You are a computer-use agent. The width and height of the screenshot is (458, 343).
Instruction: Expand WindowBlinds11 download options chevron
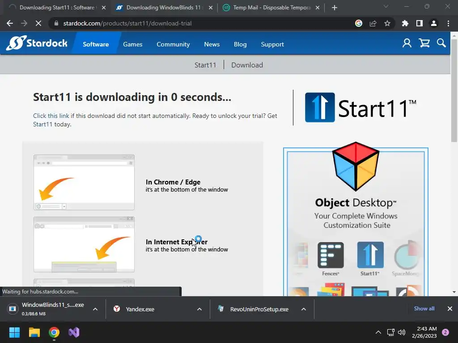click(x=95, y=309)
